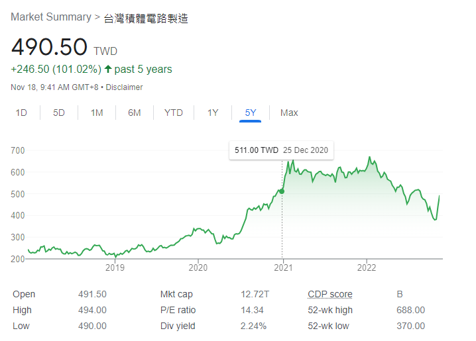Click the 52-wk low value 370.00
This screenshot has height=341, width=476.
pos(411,326)
